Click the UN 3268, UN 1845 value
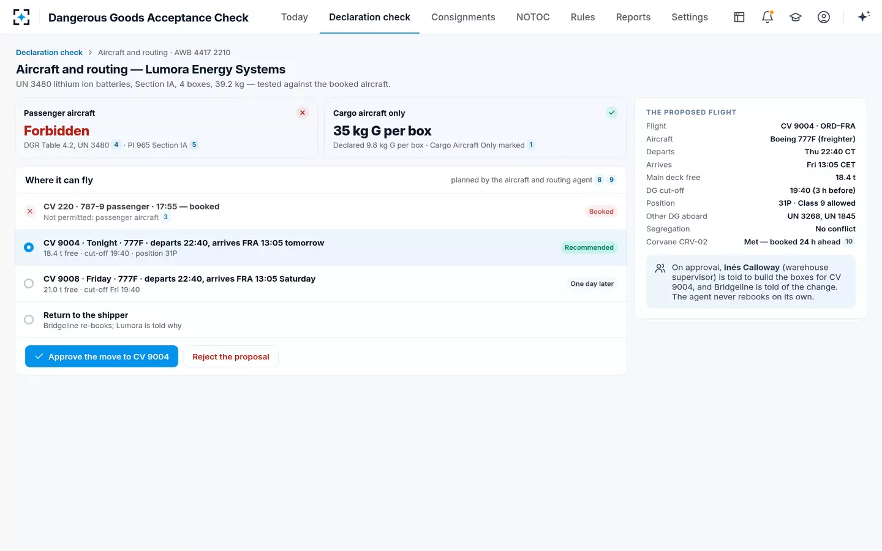This screenshot has width=882, height=551. [821, 216]
